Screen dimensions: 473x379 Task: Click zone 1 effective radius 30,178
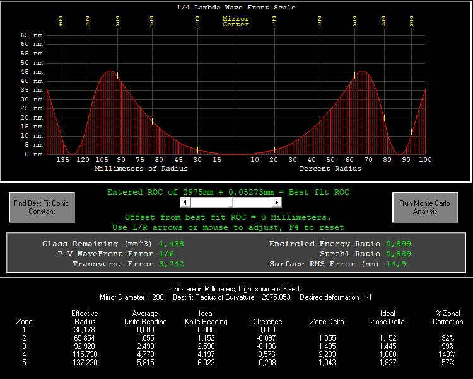click(85, 330)
